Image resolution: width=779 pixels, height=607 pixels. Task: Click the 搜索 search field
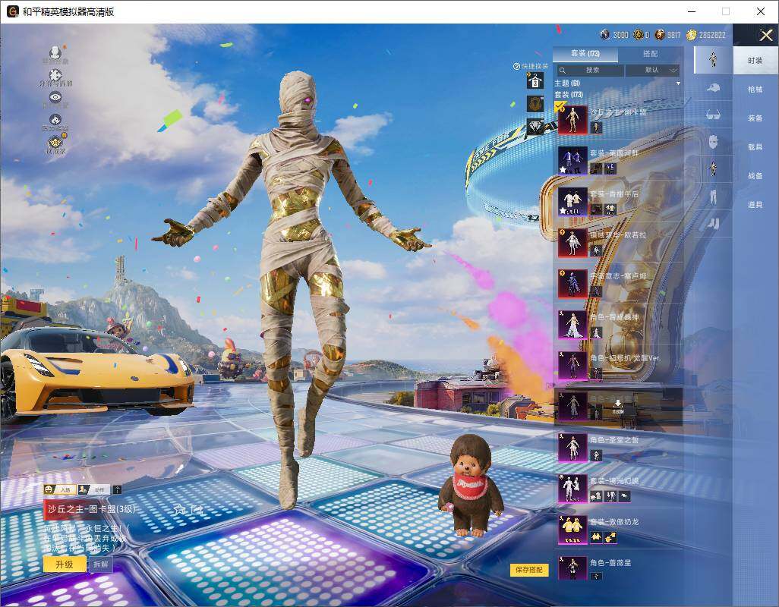[x=589, y=71]
